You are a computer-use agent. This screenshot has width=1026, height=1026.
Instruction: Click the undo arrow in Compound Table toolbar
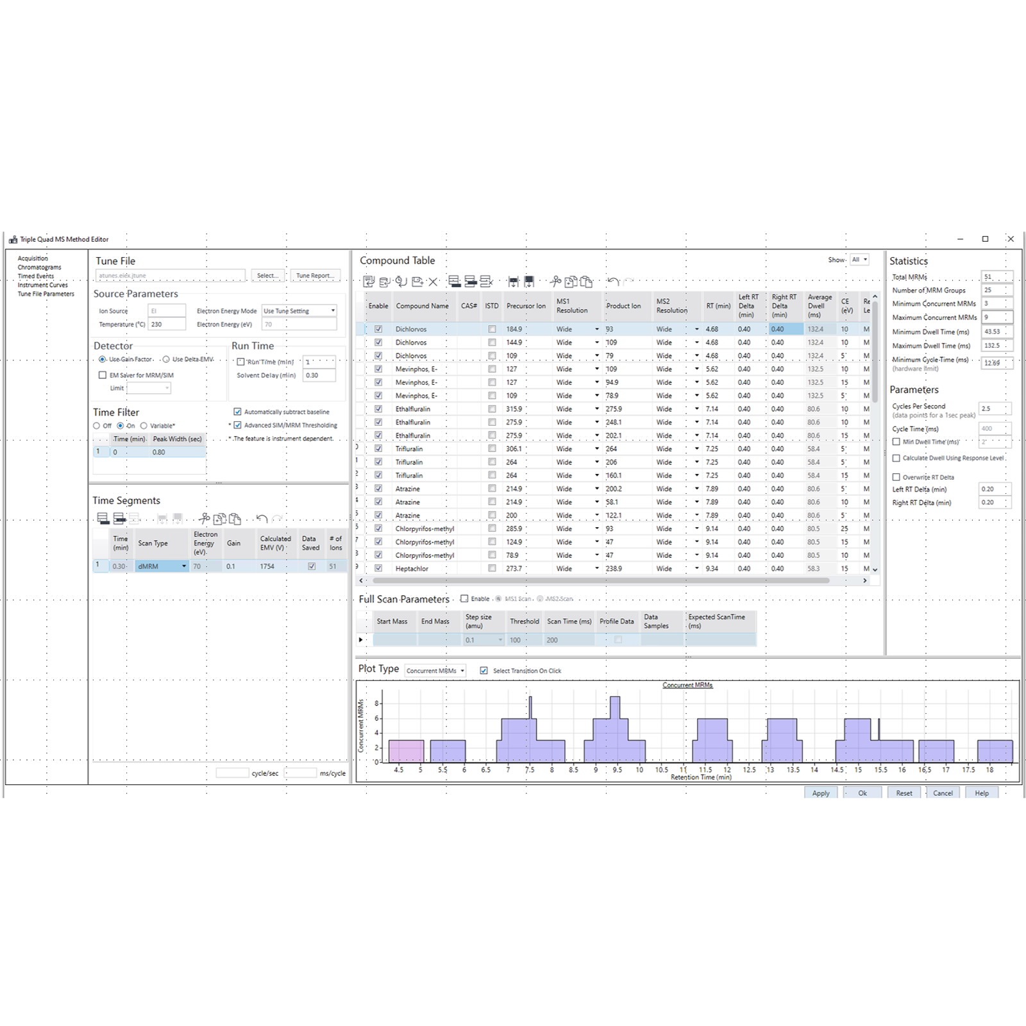(x=613, y=281)
